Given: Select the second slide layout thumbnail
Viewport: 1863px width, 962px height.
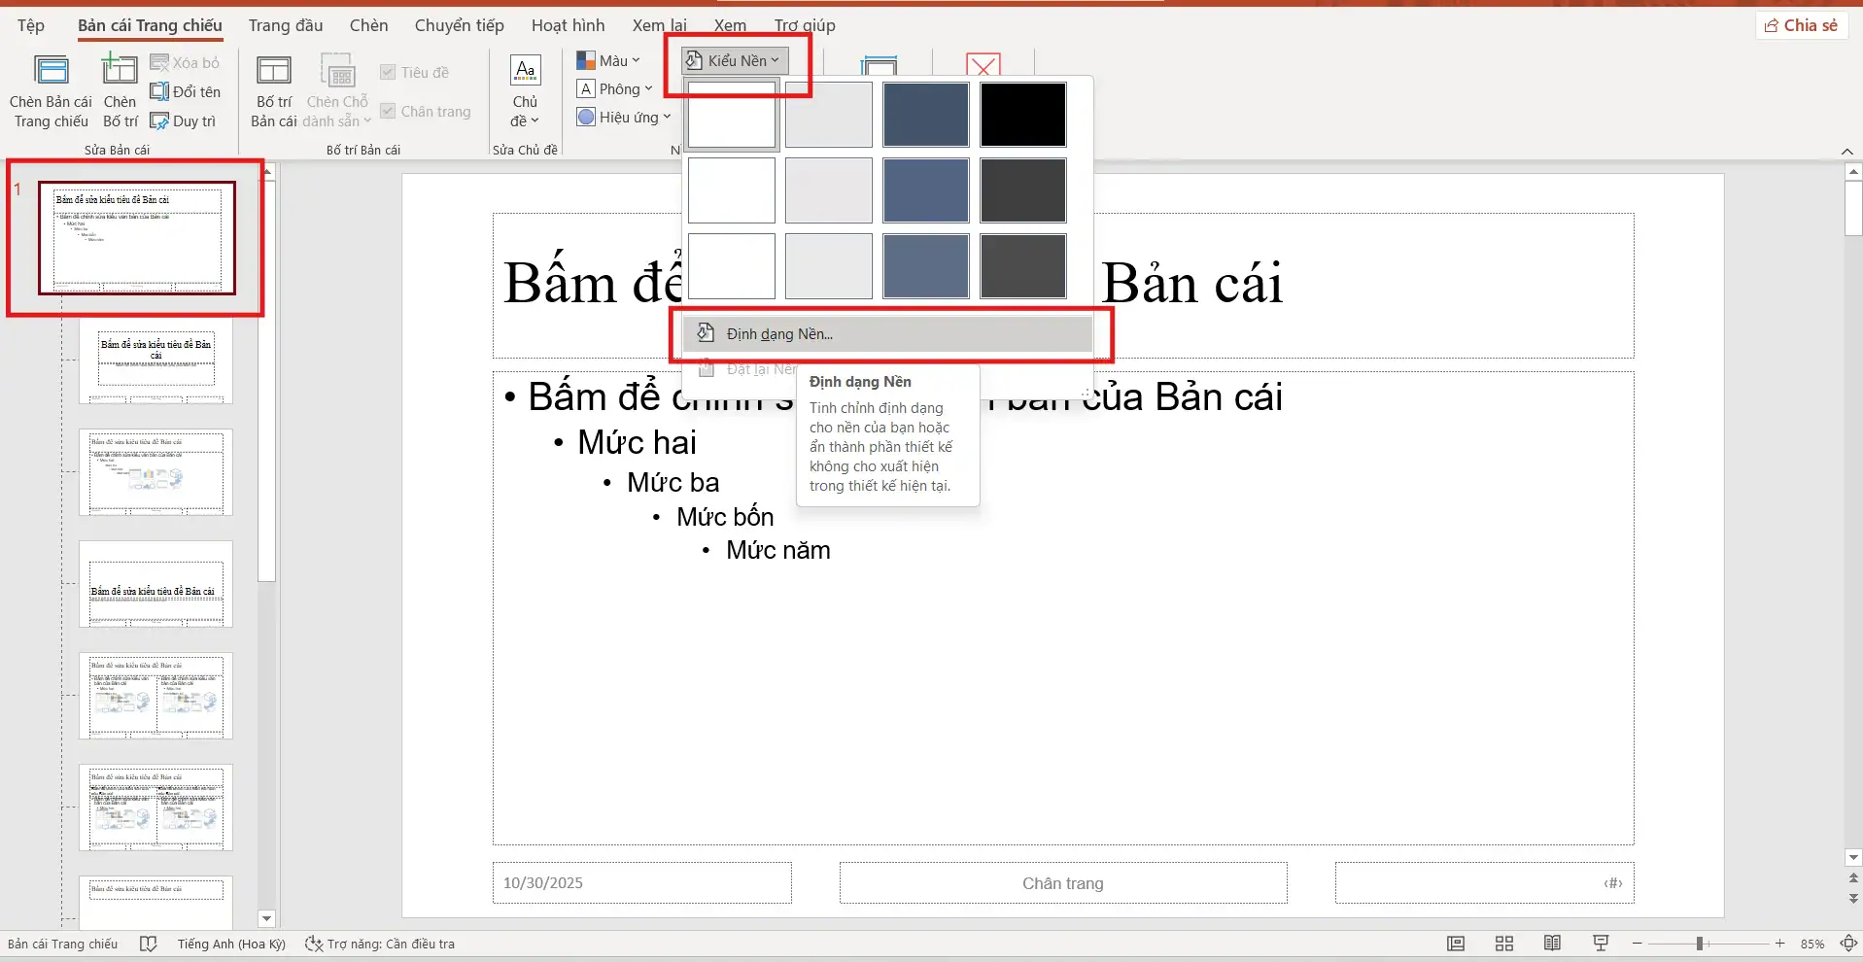Looking at the screenshot, I should point(155,363).
